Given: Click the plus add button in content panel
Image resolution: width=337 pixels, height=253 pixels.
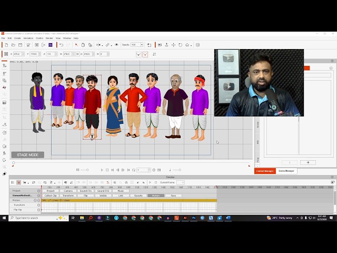Looking at the screenshot, I should click(x=308, y=162).
